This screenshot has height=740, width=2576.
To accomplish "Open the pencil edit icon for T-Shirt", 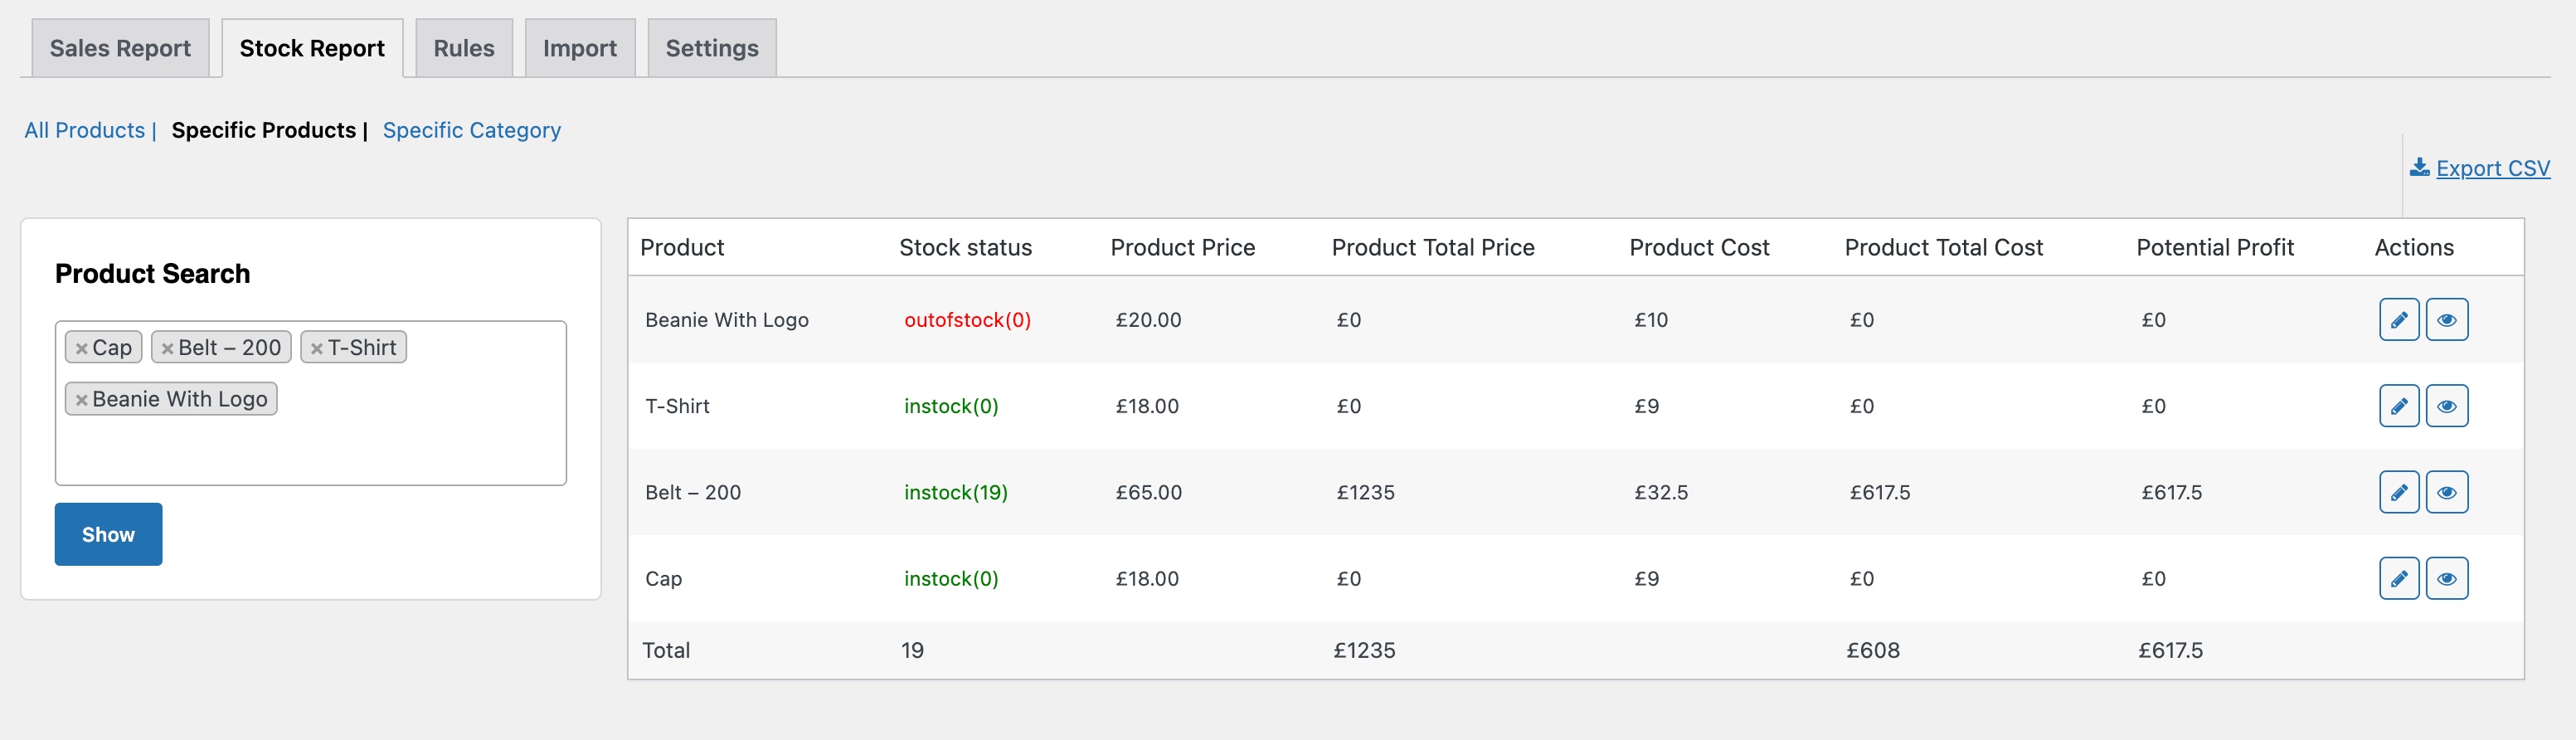I will [x=2398, y=405].
